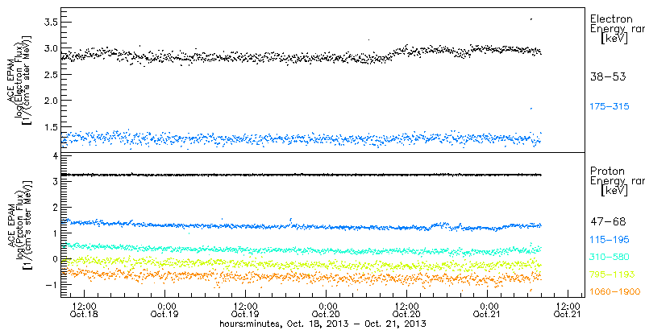
Task: Click the 4 value on proton axis
Action: 56,156
